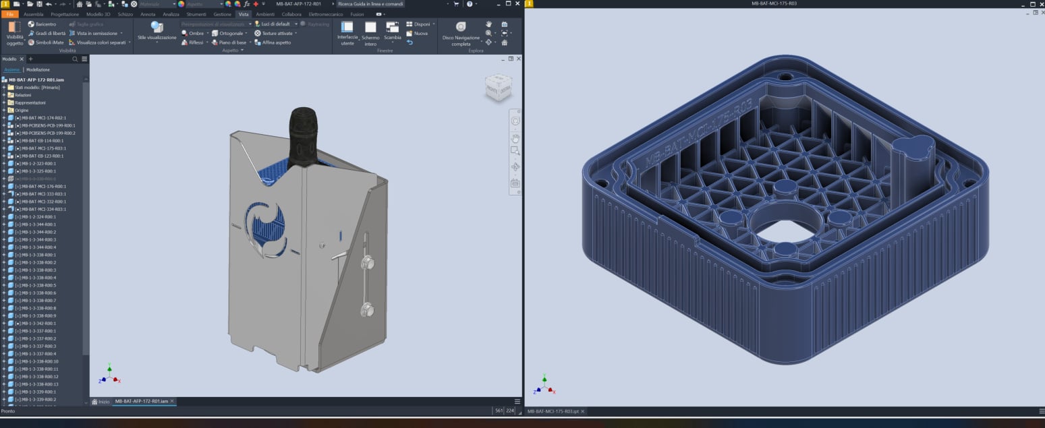Click the Affina aspetto icon
The image size is (1045, 428).
(258, 42)
